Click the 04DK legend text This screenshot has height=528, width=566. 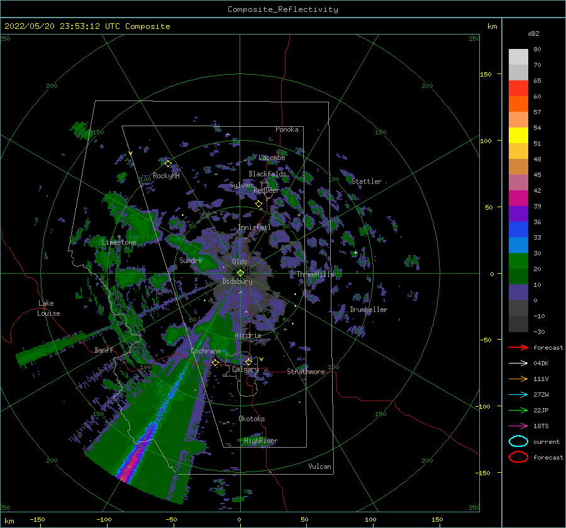[x=541, y=364]
